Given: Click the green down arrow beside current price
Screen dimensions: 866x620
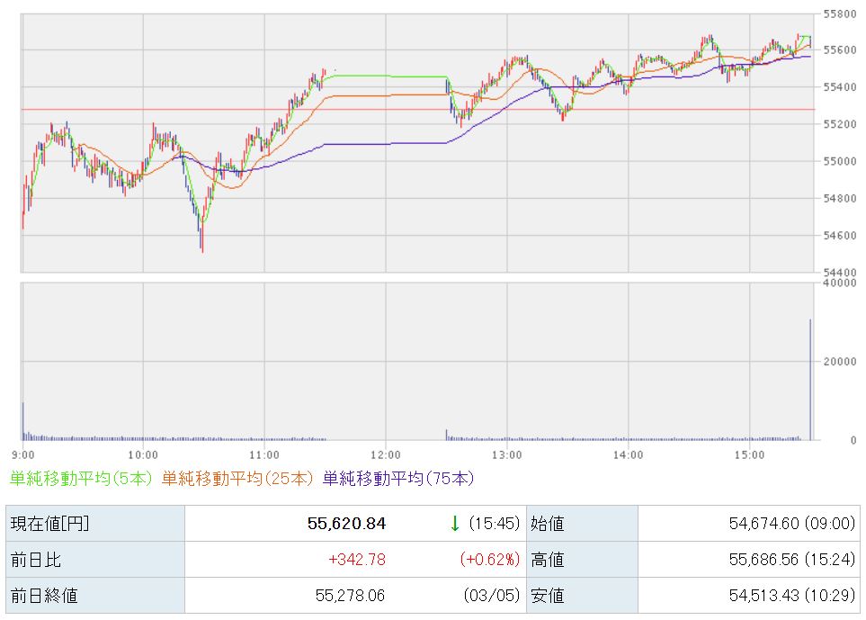Looking at the screenshot, I should 455,523.
